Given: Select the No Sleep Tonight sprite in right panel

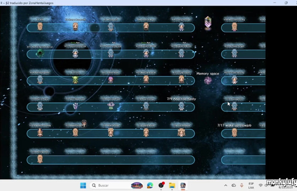Looking at the screenshot, I should click(234, 53).
